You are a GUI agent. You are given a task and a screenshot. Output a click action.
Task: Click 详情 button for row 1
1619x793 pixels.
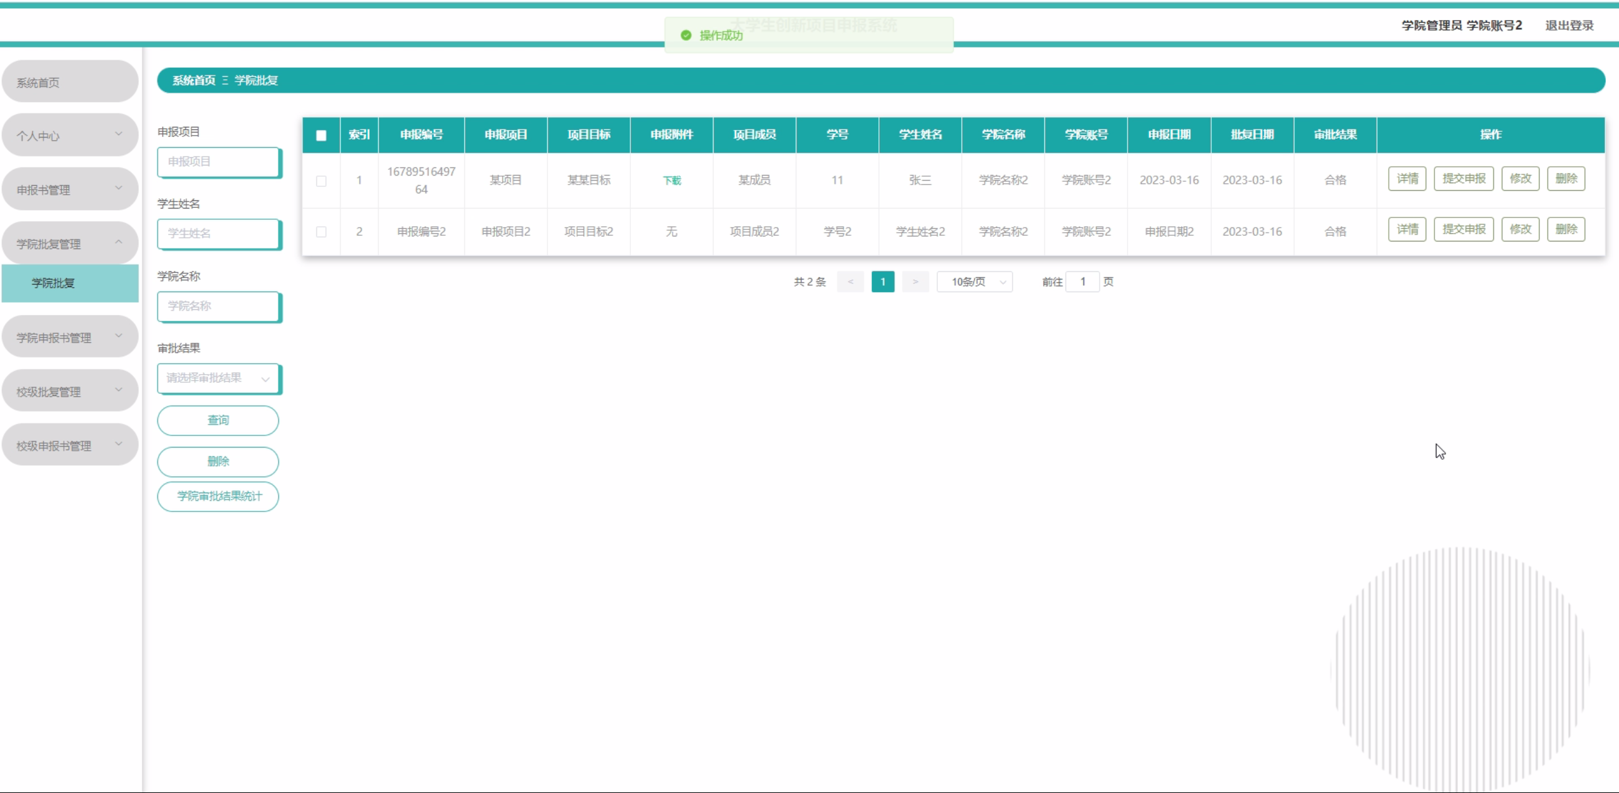pos(1407,179)
